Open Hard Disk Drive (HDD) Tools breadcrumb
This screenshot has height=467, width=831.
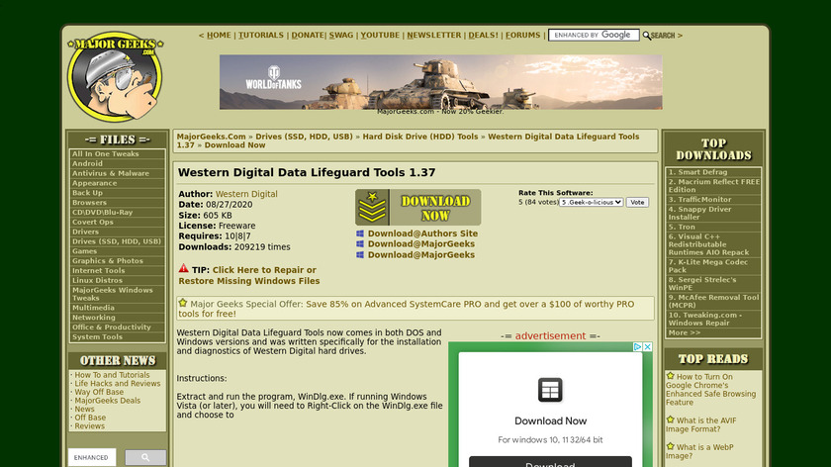click(420, 137)
